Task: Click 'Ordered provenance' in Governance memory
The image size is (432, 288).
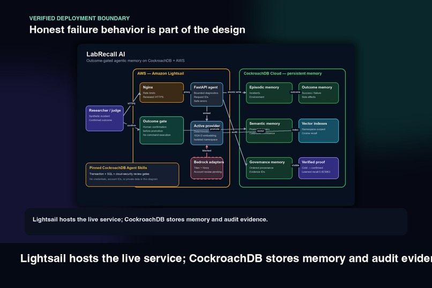Action: point(261,168)
